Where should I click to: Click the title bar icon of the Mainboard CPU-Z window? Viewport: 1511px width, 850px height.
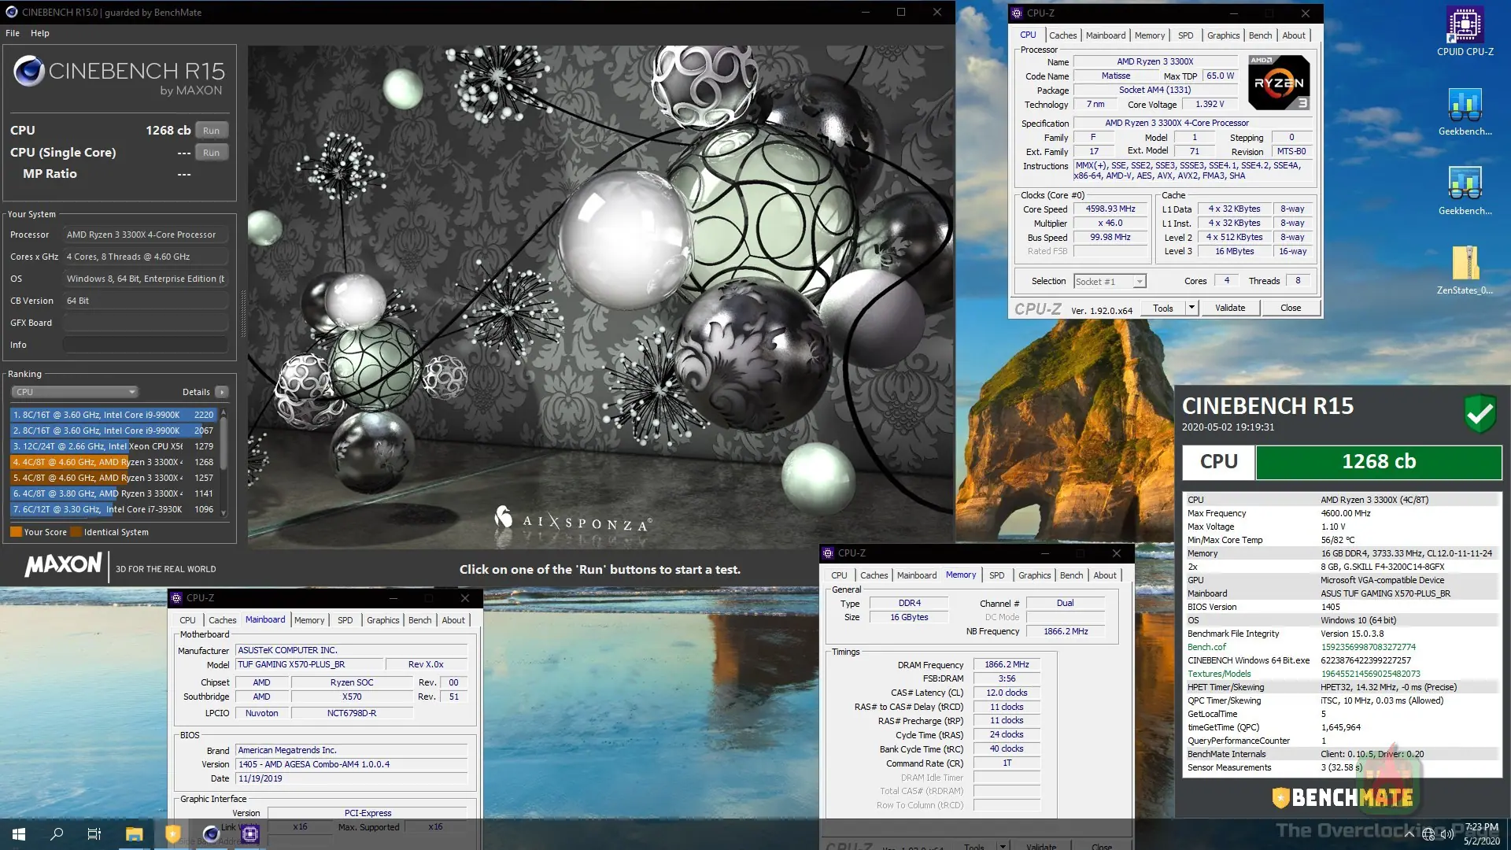pyautogui.click(x=176, y=598)
